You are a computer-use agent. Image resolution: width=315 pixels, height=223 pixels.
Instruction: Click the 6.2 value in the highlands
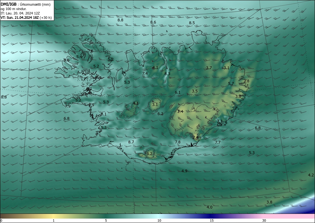(160, 114)
